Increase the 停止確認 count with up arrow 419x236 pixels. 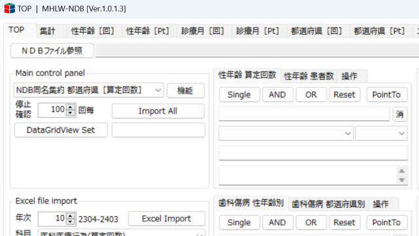coord(71,107)
